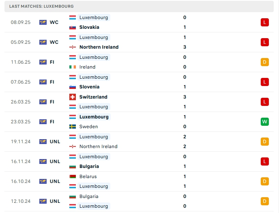Open the Northern Ireland team from 05.09.25
The height and width of the screenshot is (213, 279).
point(99,47)
